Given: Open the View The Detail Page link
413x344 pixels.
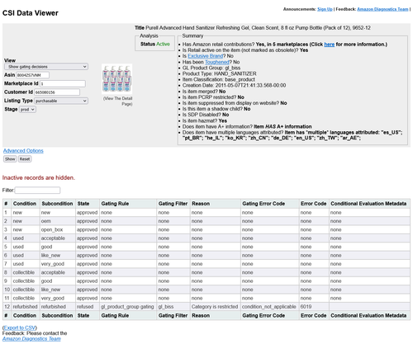Looking at the screenshot, I should click(x=118, y=101).
